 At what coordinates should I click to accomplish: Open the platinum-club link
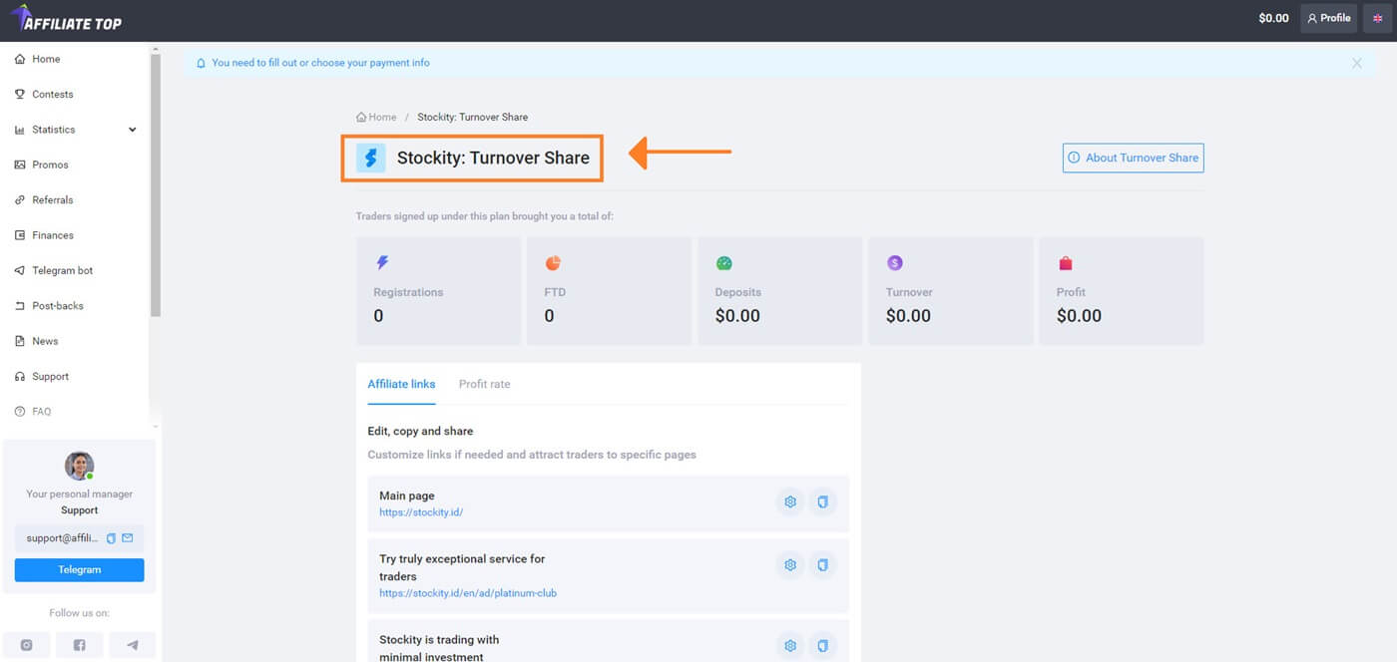(468, 593)
